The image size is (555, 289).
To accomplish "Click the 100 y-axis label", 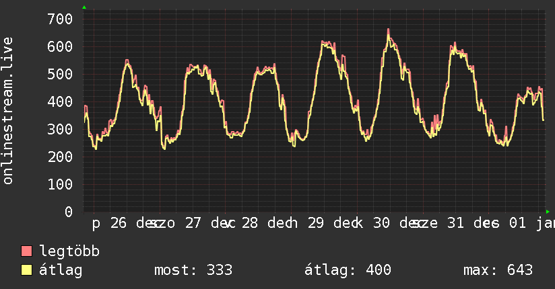I will click(60, 184).
